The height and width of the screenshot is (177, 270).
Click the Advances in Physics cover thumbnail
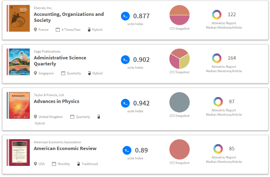click(17, 105)
